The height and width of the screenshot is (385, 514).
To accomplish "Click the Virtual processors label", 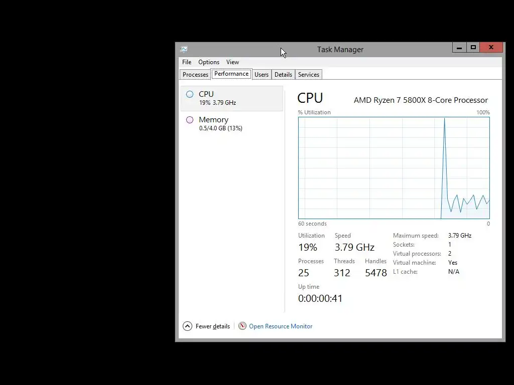I will (417, 254).
